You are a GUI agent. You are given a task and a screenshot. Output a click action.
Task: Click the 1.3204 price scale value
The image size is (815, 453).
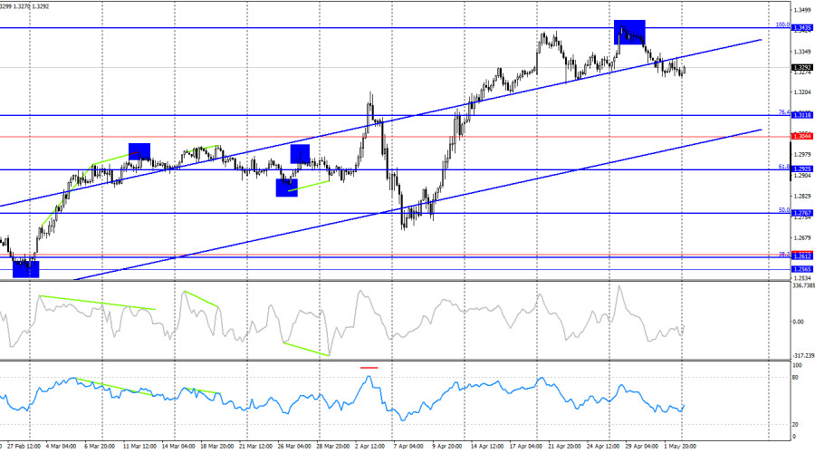tap(803, 92)
